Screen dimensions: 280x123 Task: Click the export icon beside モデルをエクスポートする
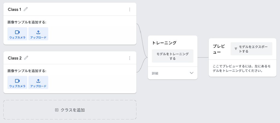(x=236, y=49)
